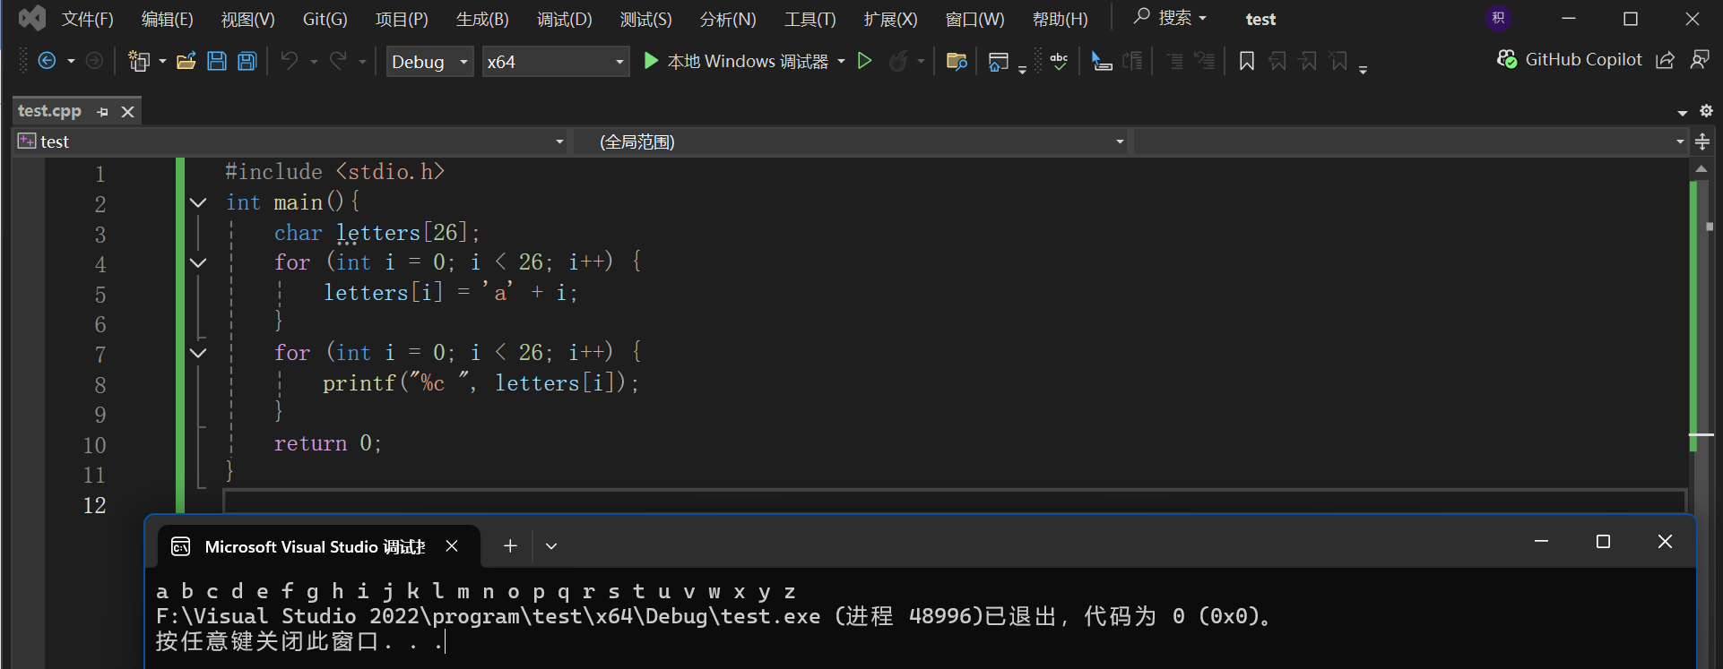Open the 视图(V) menu

click(x=247, y=19)
